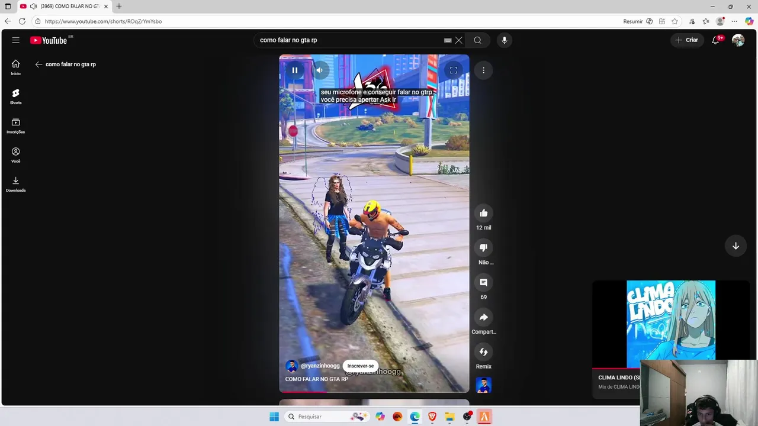
Task: Go to next Short with the down arrow
Action: 735,246
